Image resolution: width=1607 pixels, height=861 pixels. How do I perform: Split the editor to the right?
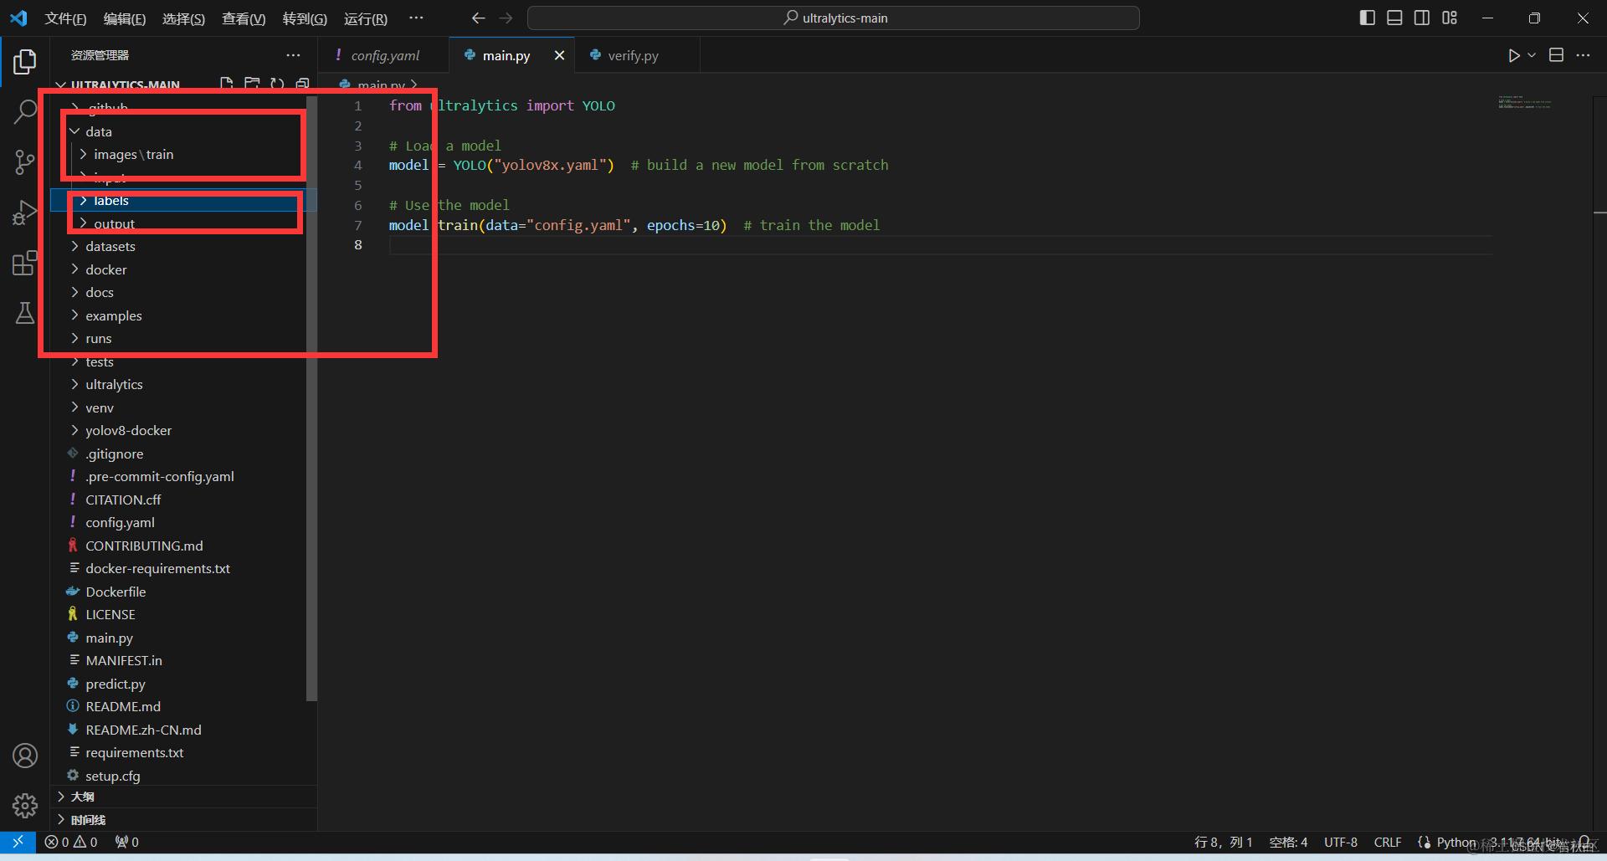click(x=1556, y=55)
